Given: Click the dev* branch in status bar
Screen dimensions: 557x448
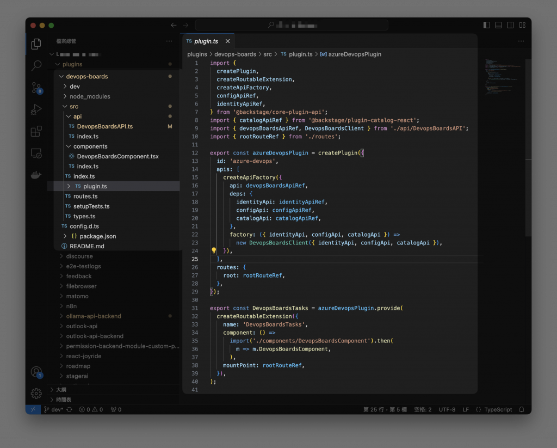Looking at the screenshot, I should pyautogui.click(x=54, y=409).
